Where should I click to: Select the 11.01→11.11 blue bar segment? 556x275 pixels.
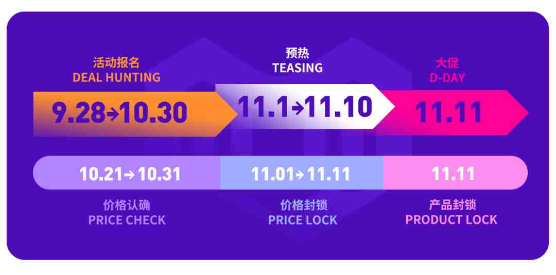click(x=301, y=173)
